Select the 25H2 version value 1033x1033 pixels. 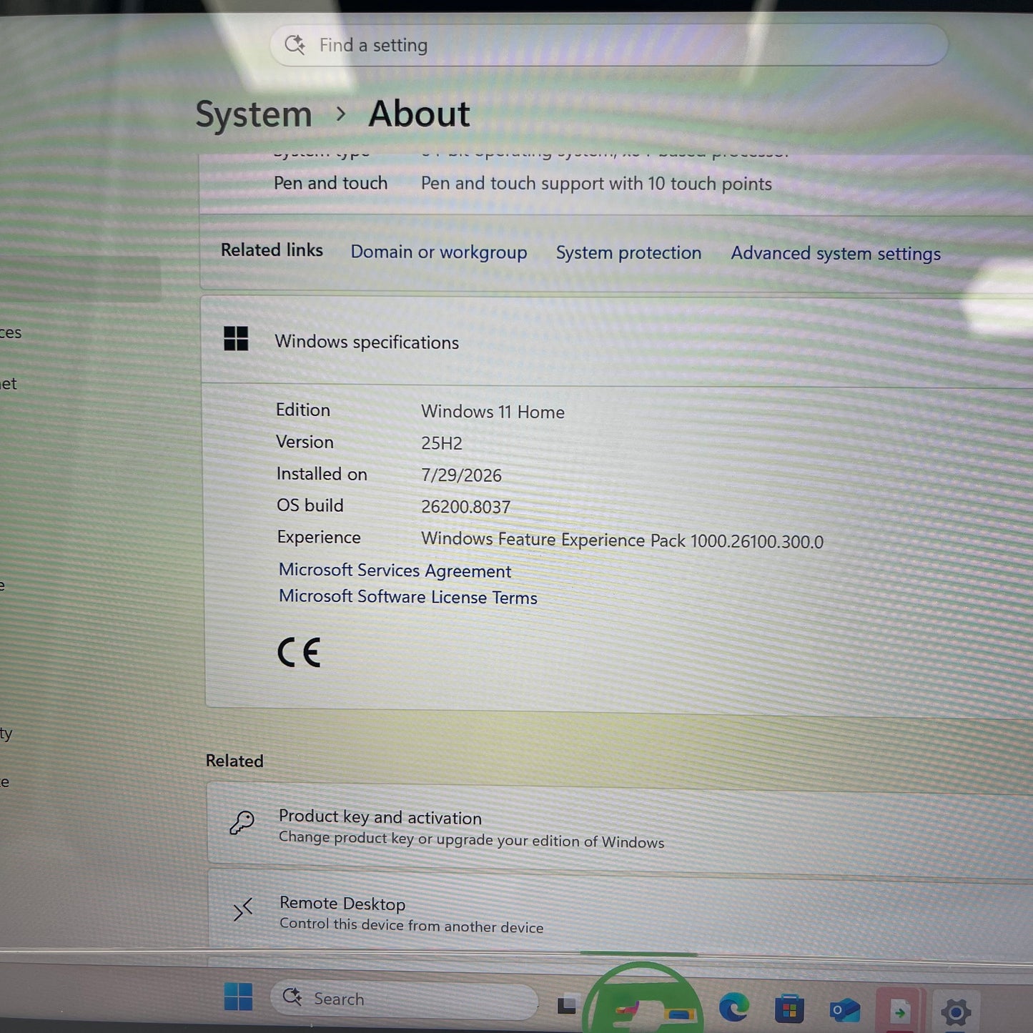click(x=442, y=443)
